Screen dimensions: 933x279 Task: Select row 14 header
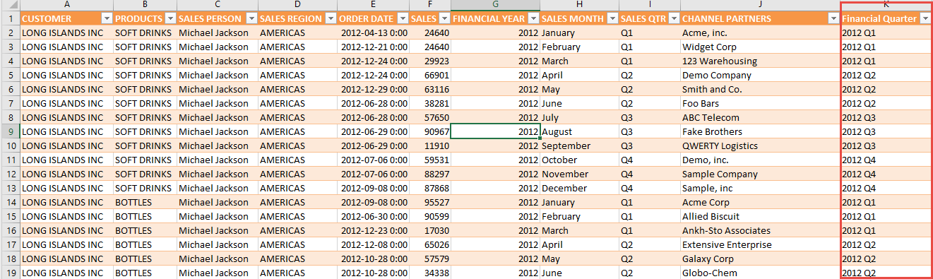pos(10,202)
